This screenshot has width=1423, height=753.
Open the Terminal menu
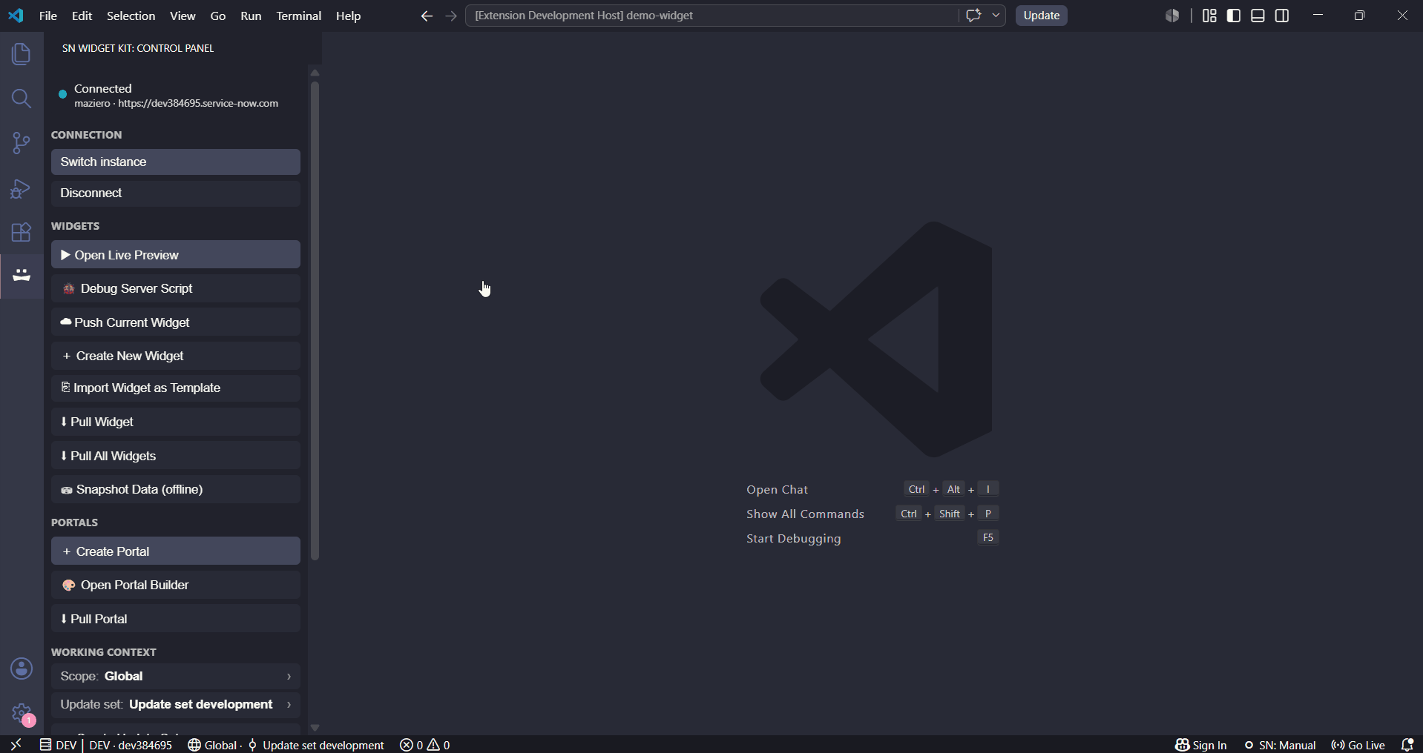tap(298, 16)
